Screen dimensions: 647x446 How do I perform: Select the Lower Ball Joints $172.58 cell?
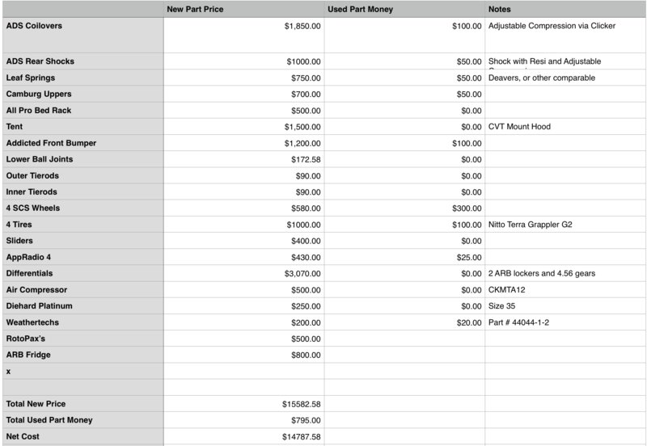pyautogui.click(x=244, y=159)
